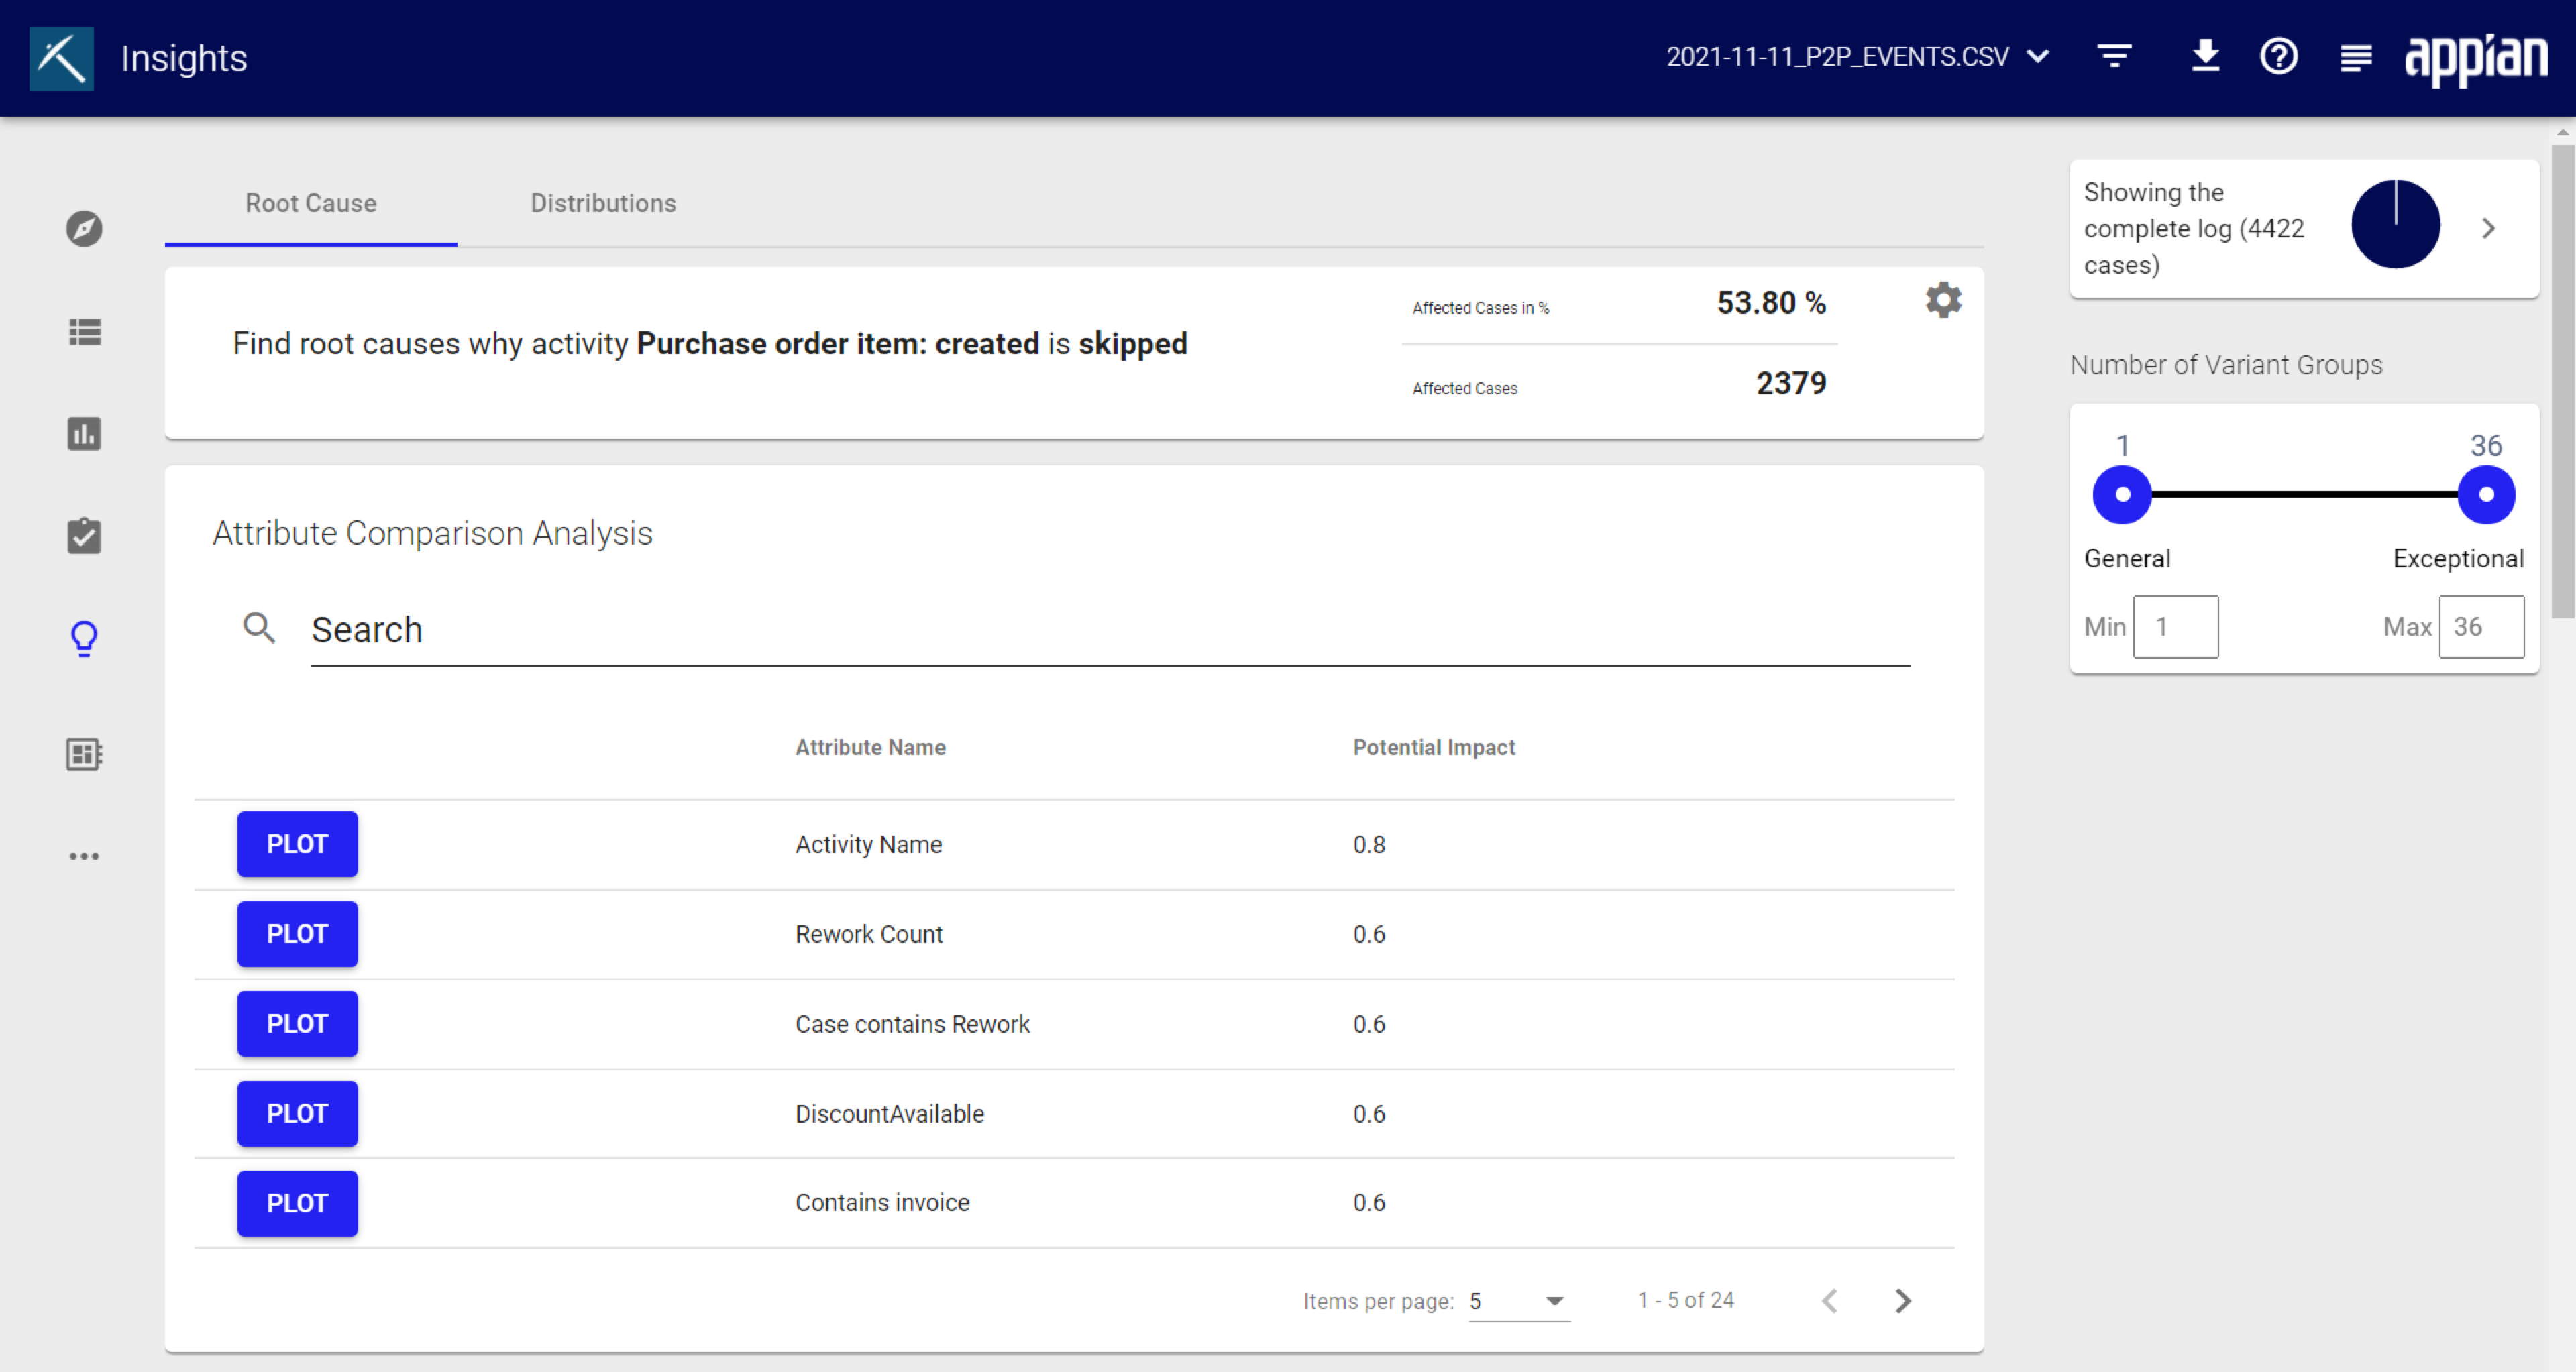Click the attribute Search field

point(1110,630)
